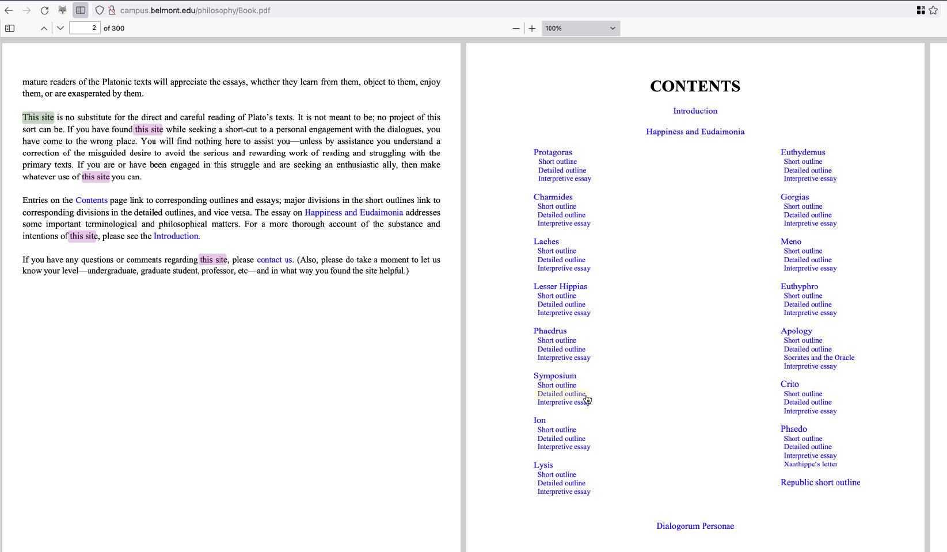Bookmark this page with the star

point(933,10)
